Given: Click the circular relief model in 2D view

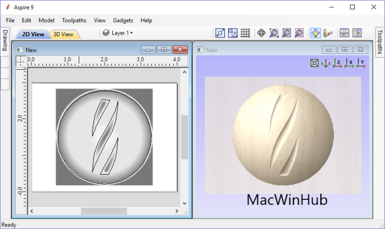Looking at the screenshot, I should pos(105,137).
